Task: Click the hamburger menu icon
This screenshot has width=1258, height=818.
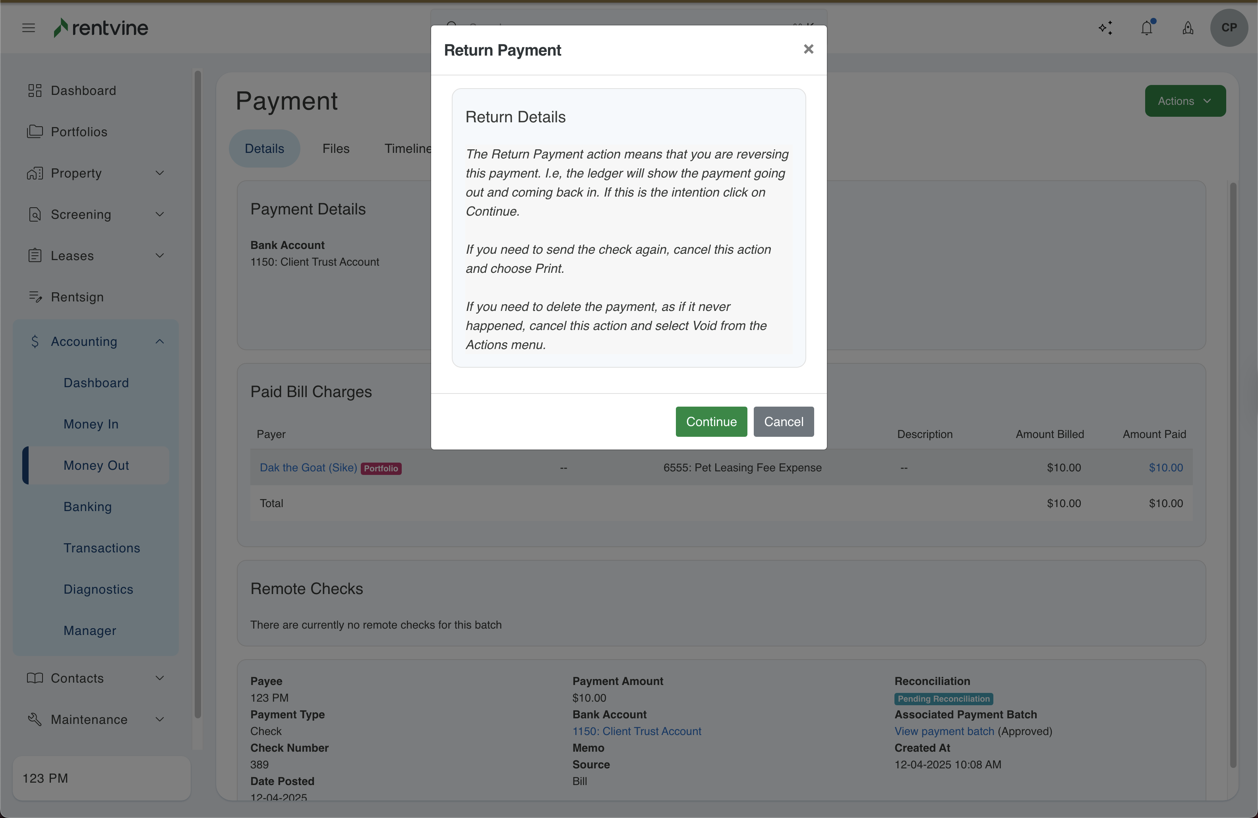Action: tap(29, 28)
